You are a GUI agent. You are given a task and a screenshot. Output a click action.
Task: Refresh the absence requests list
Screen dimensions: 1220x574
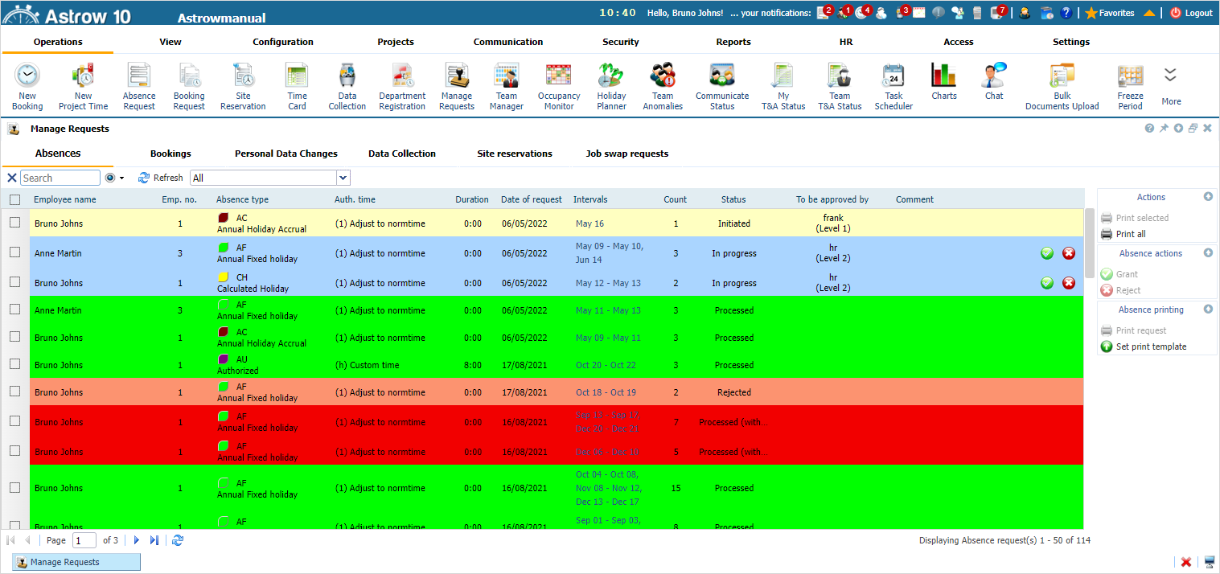160,178
